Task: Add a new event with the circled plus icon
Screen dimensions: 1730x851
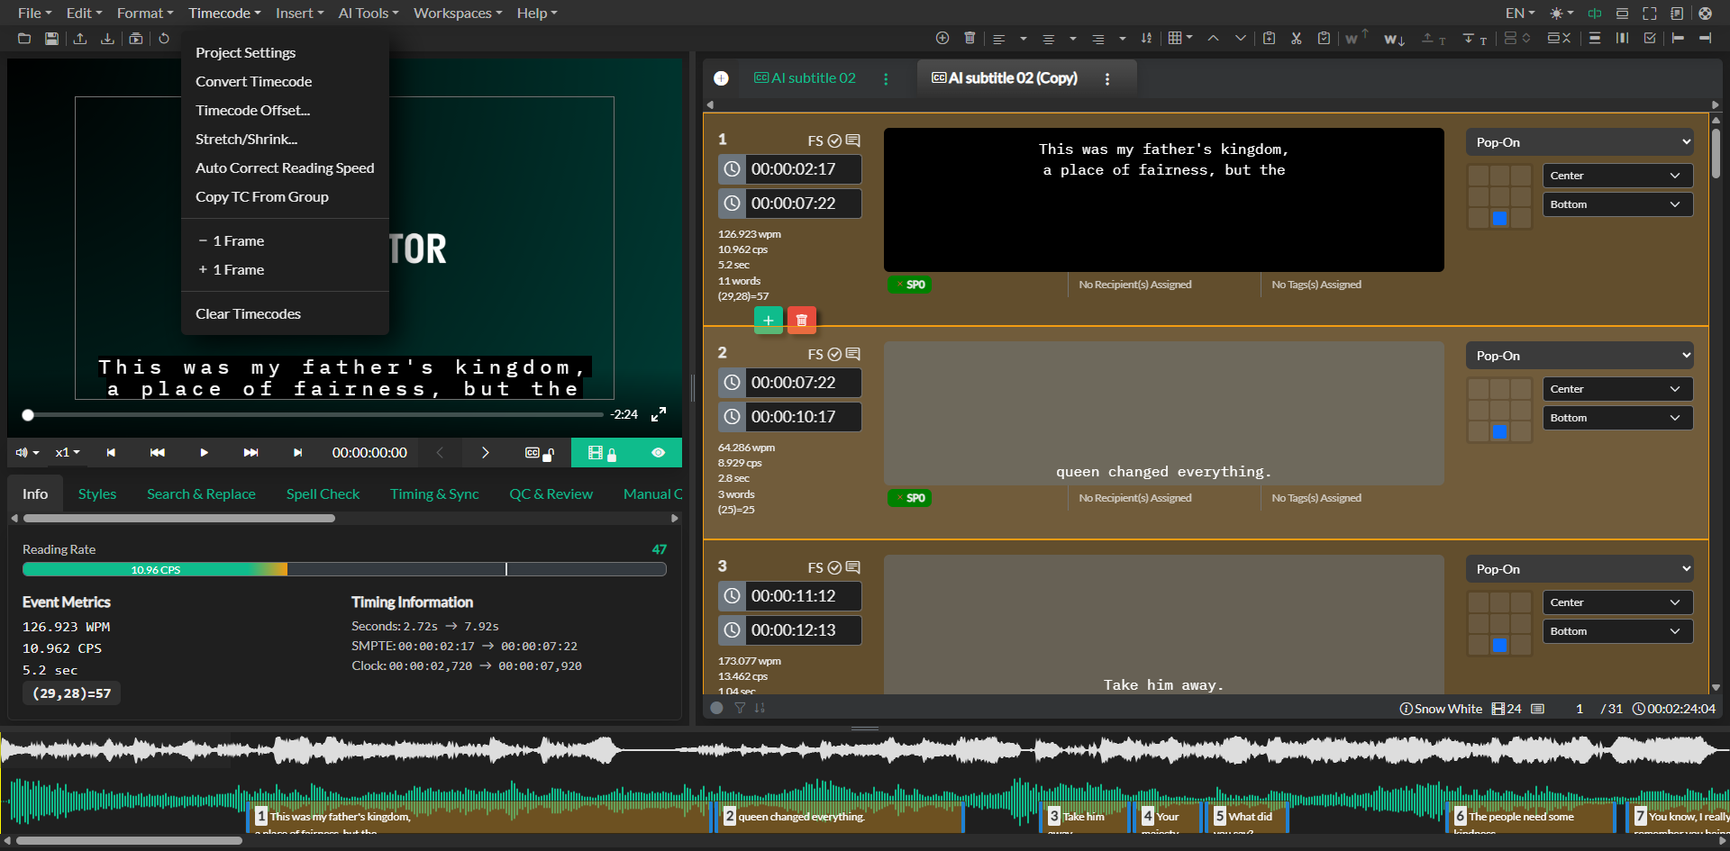Action: [942, 38]
